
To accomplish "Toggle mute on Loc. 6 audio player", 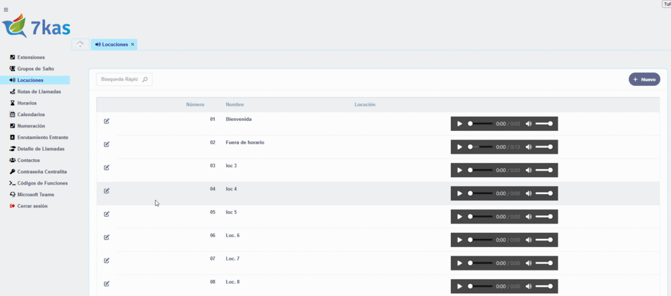I will pos(529,240).
